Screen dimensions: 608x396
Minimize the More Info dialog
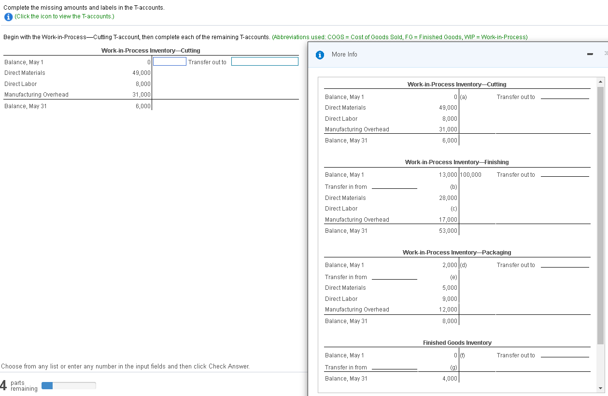(x=590, y=55)
